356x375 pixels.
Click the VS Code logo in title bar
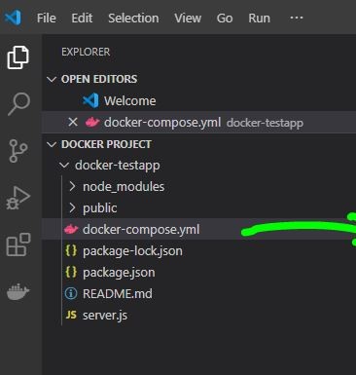tap(13, 18)
